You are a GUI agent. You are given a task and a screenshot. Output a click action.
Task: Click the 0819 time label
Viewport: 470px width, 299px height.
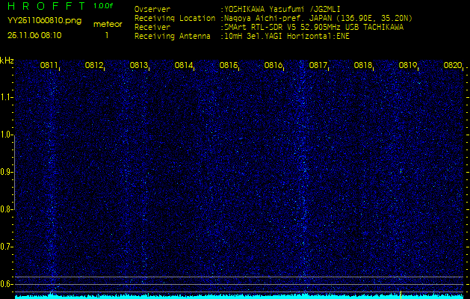[408, 65]
